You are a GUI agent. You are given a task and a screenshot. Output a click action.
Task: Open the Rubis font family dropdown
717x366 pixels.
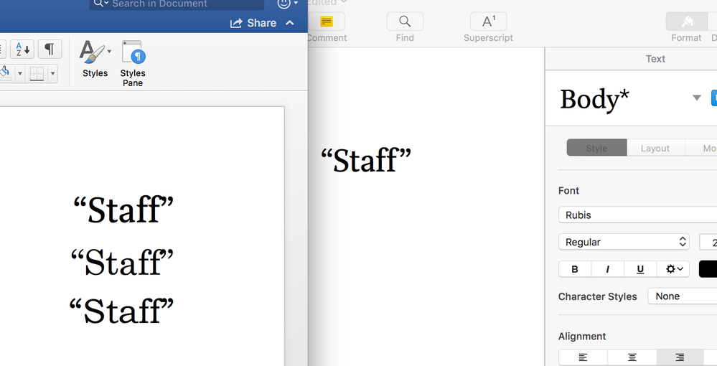[x=637, y=215]
